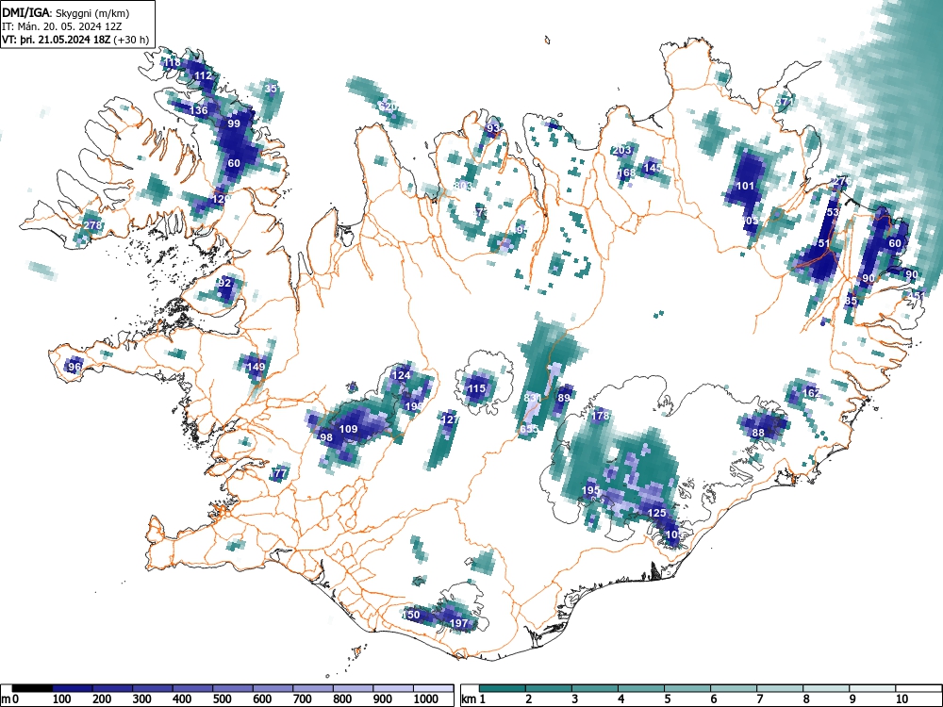The image size is (943, 707).
Task: Click teal legend swatch between 1 and 2 km
Action: tap(503, 688)
